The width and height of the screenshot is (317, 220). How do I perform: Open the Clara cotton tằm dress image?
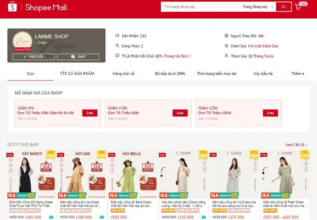(x=184, y=174)
